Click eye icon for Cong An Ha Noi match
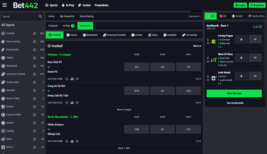 (x=77, y=103)
